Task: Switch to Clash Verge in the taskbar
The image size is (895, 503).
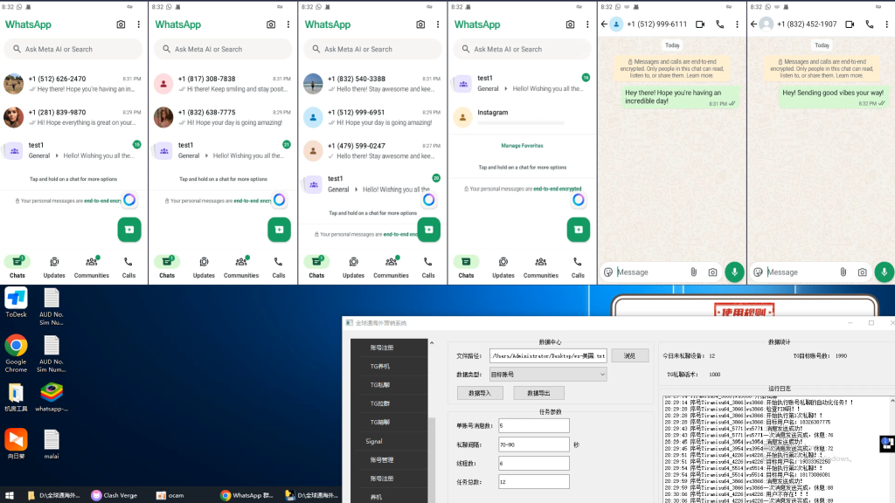Action: (x=114, y=495)
